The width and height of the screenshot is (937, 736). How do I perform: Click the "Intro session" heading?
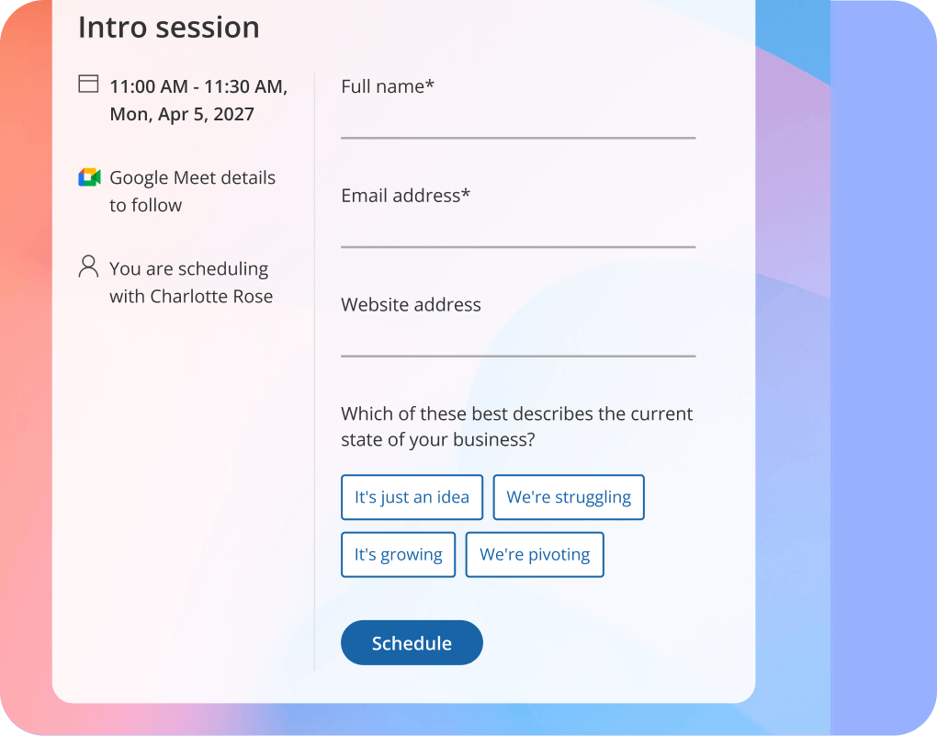[168, 28]
